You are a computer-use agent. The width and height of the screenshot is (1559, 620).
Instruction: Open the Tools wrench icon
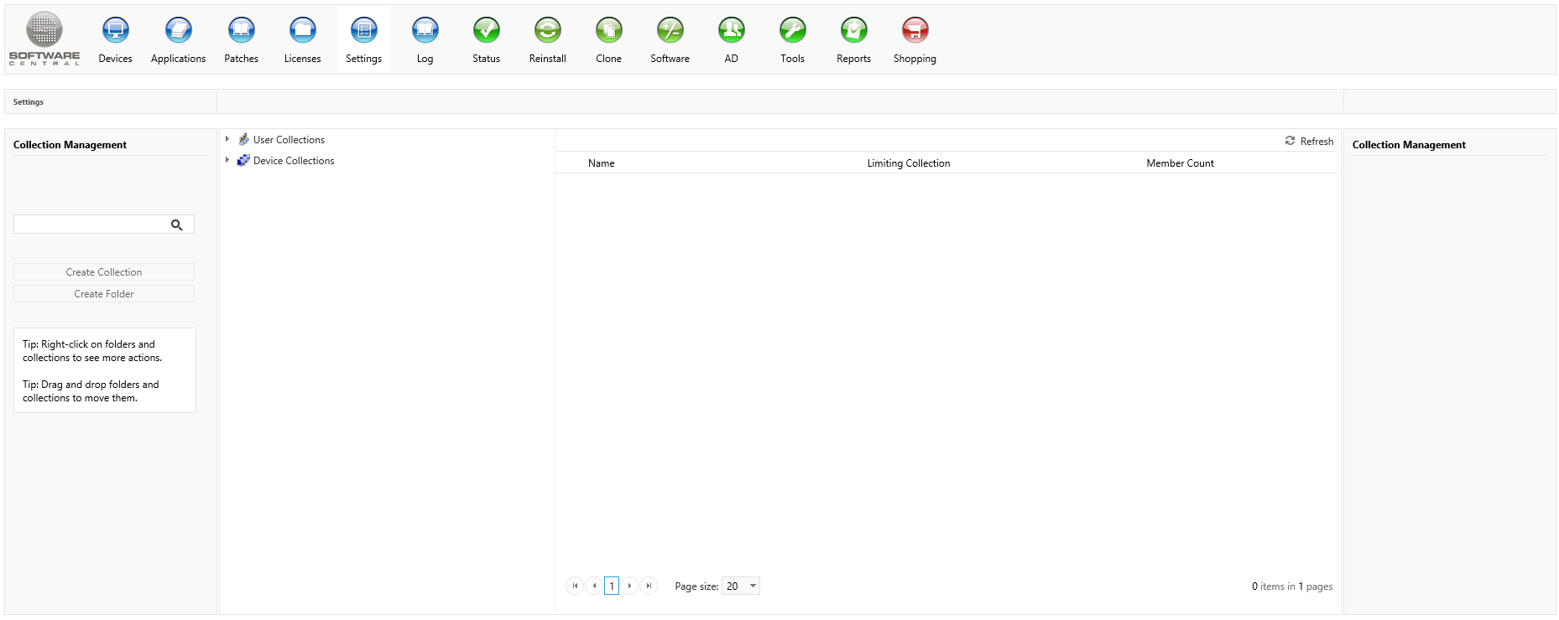[x=792, y=31]
